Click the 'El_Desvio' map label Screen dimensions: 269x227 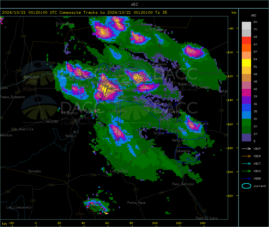[x=70, y=113]
